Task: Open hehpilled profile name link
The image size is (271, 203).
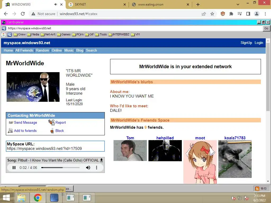Action: [x=165, y=138]
